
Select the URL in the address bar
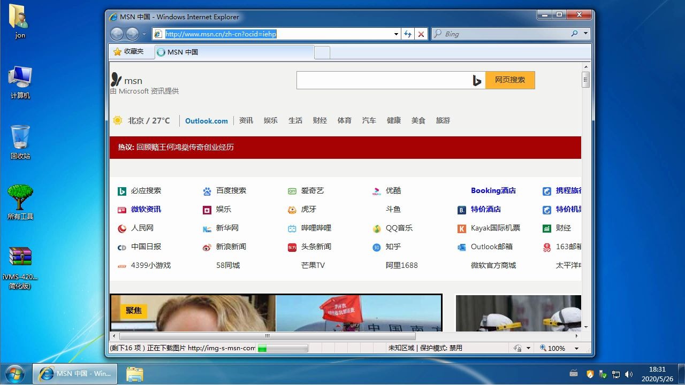point(221,34)
